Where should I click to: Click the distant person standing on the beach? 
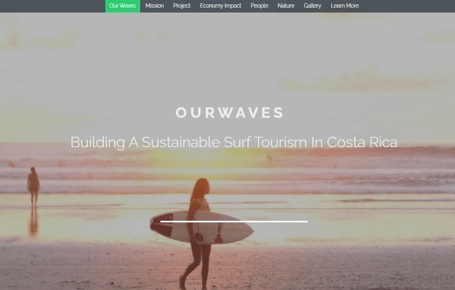(x=33, y=186)
